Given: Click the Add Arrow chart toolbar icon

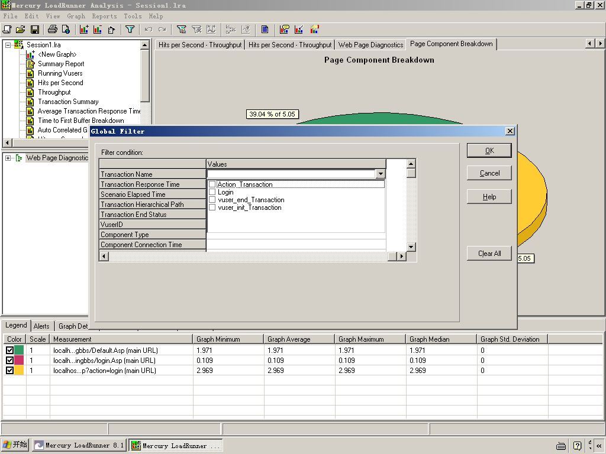Looking at the screenshot, I should click(x=299, y=30).
